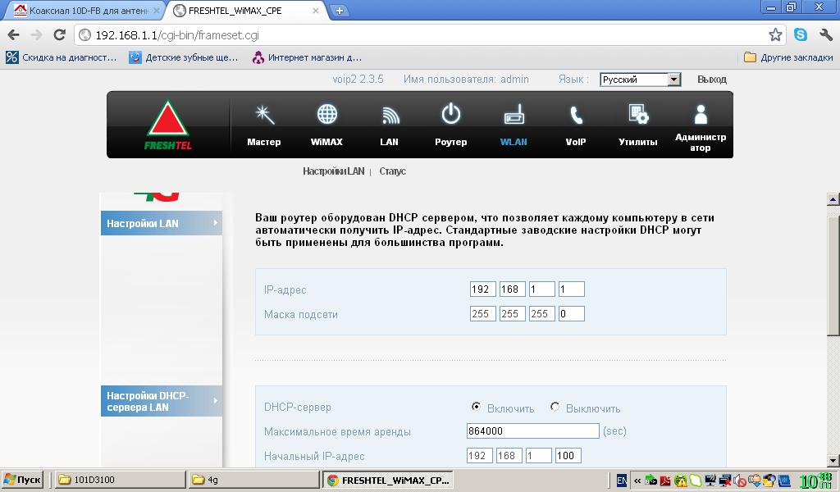Bookmark the page with the star icon
This screenshot has width=840, height=492.
[775, 34]
